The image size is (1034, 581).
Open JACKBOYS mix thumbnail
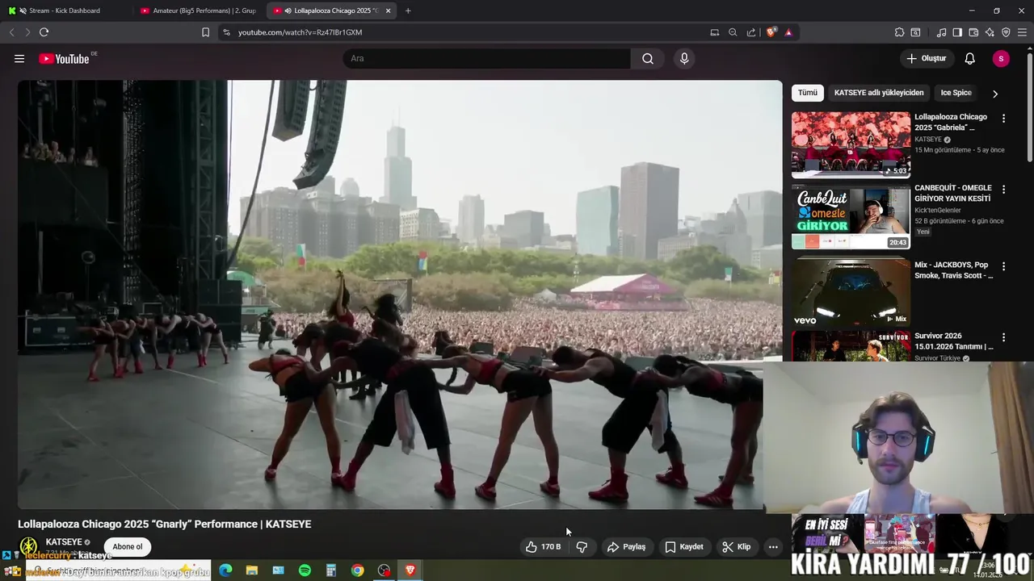(851, 291)
